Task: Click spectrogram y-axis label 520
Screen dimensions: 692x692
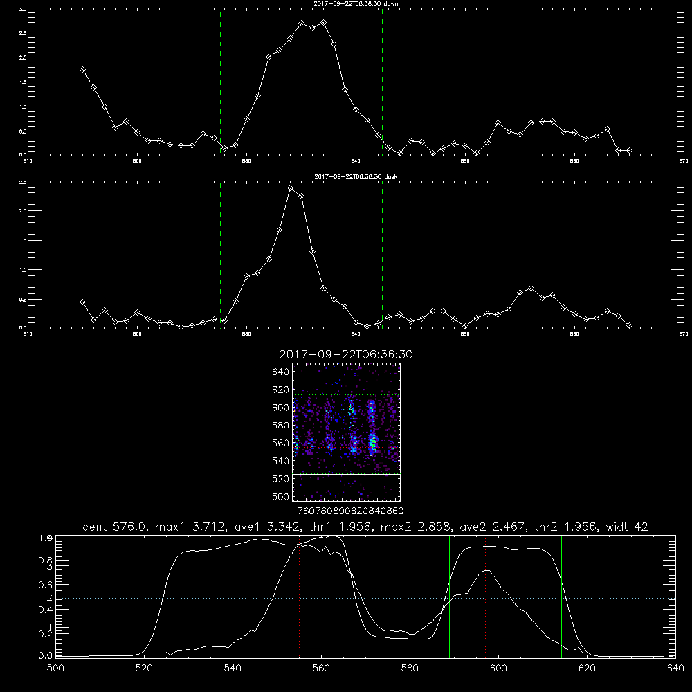Action: (281, 479)
